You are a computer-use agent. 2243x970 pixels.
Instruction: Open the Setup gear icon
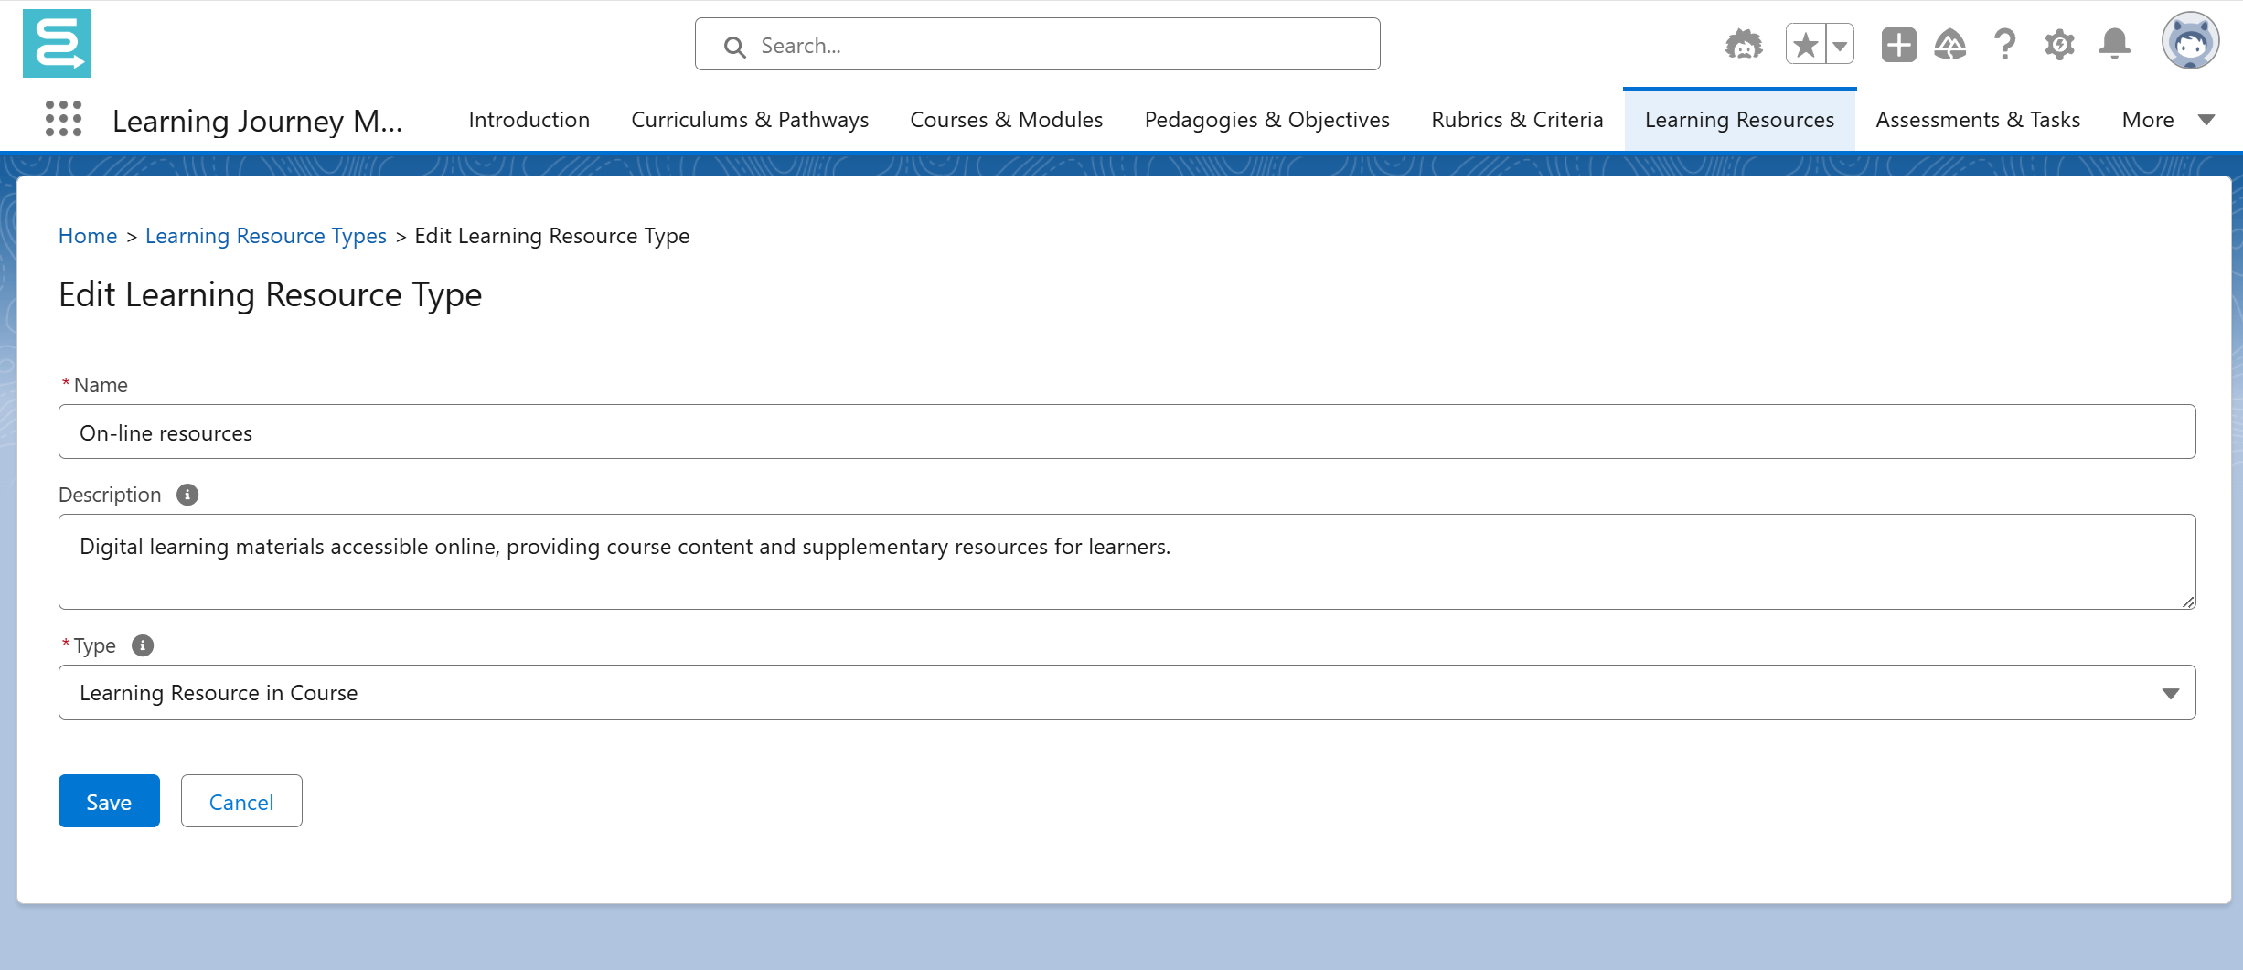[x=2059, y=45]
